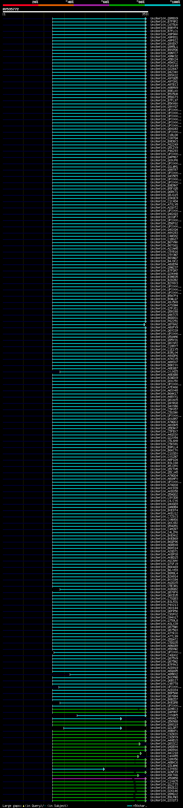
Task: Click the green ~80% identity legend bar
Action: coord(127,5)
